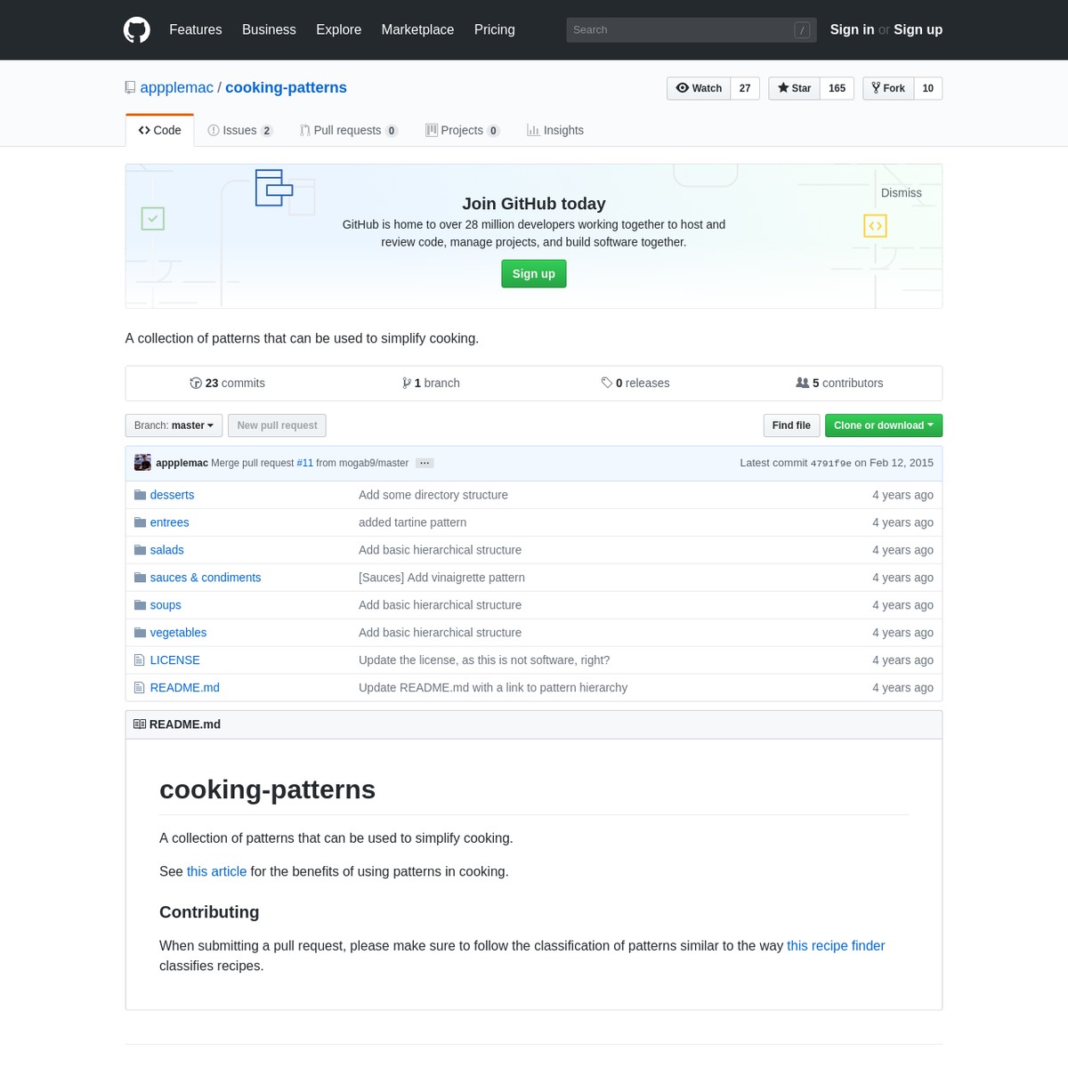Dismiss the Join GitHub today banner

click(902, 193)
